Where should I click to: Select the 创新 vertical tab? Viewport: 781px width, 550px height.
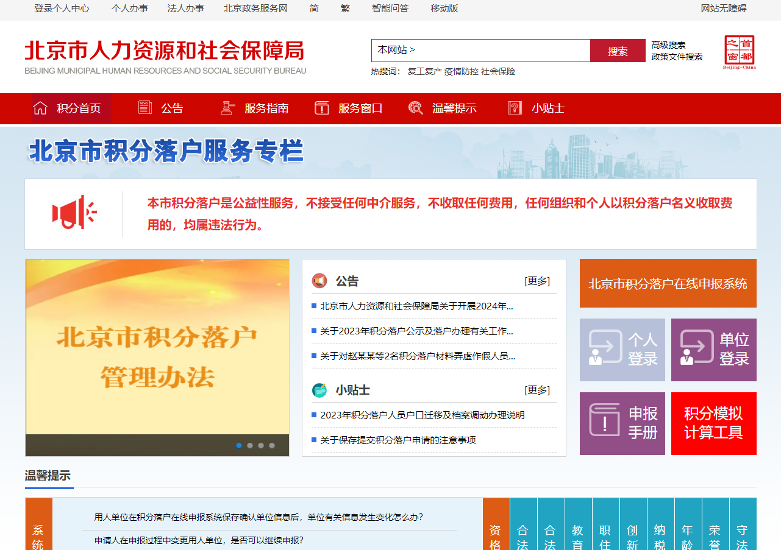[x=633, y=524]
